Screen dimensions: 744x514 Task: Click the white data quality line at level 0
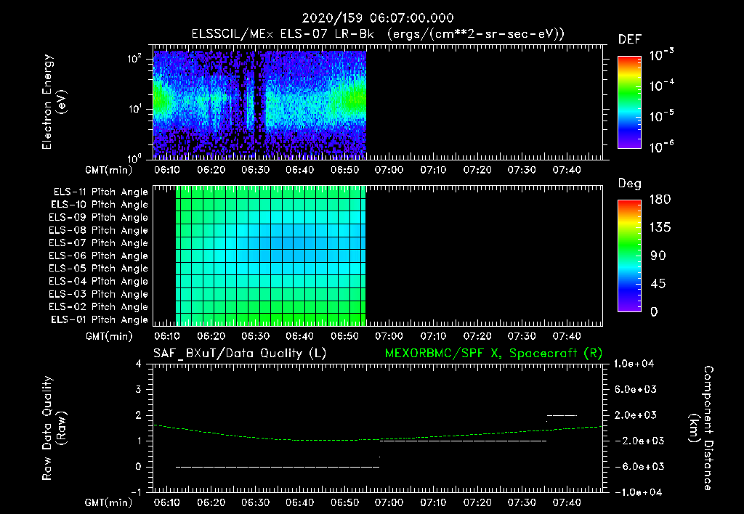pos(278,467)
